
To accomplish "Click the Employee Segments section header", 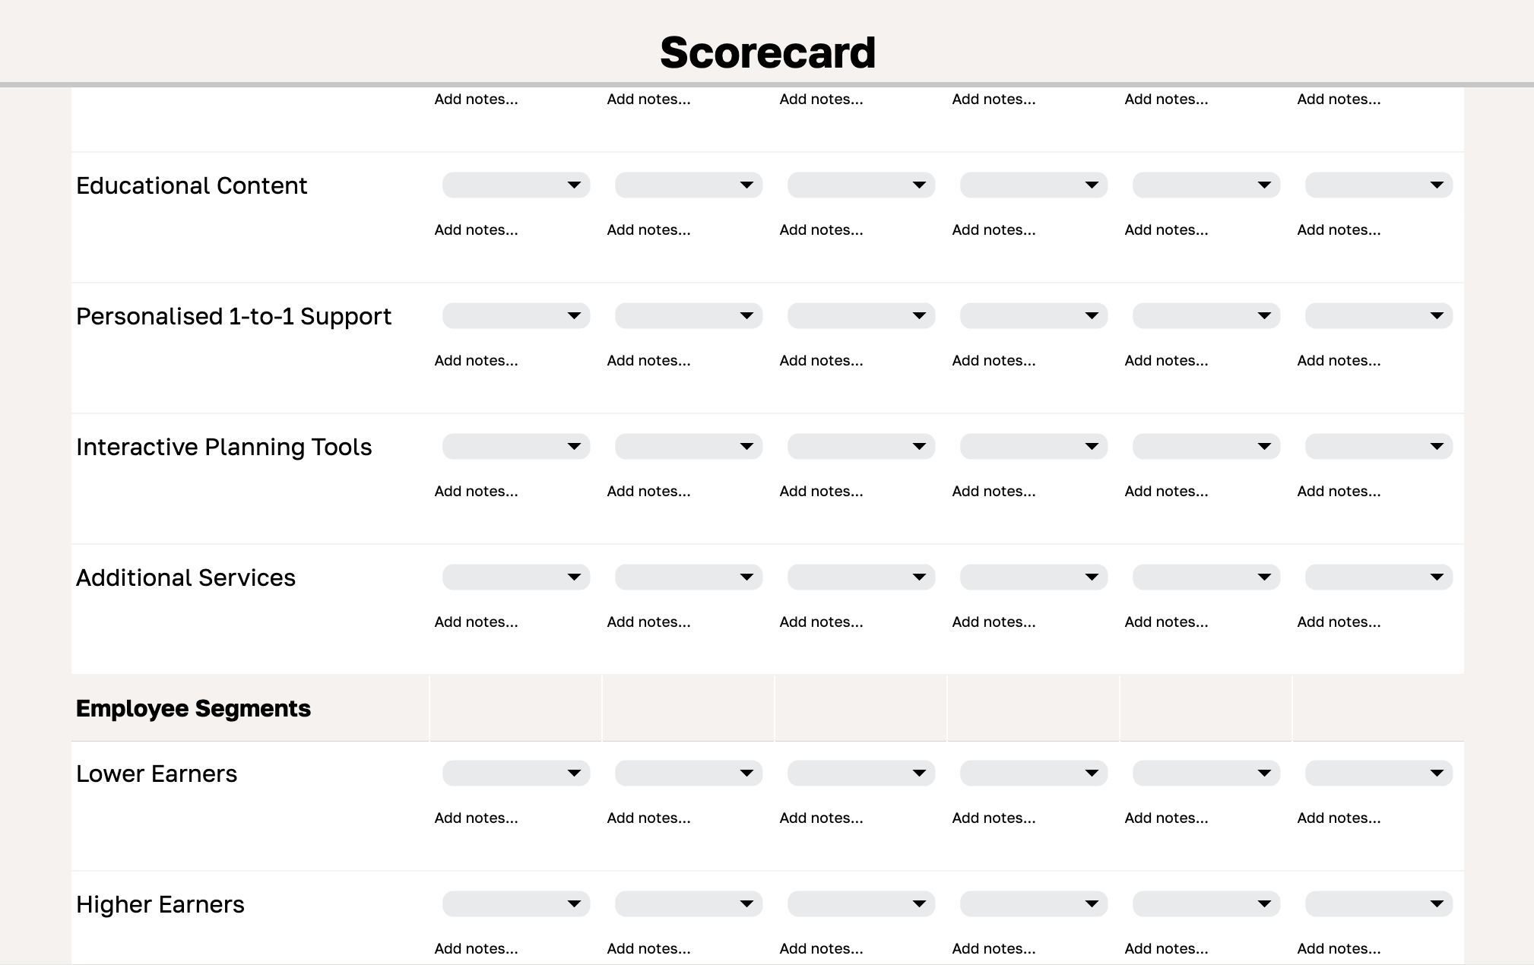I will [193, 707].
